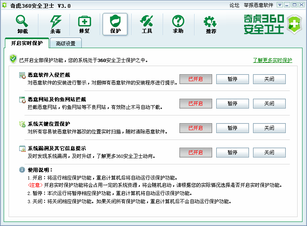Open the 推荐 gear download icon
Image resolution: width=307 pixels, height=226 pixels.
point(211,24)
